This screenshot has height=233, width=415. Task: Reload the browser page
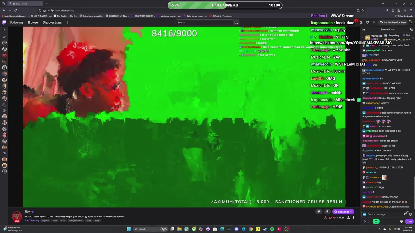(15, 10)
